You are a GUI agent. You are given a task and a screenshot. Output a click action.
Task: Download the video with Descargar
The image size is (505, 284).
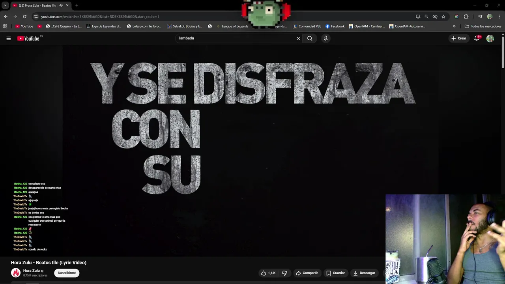click(x=364, y=273)
